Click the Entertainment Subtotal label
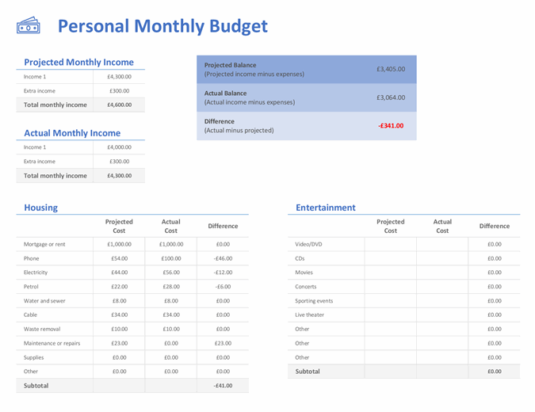This screenshot has height=412, width=535. (308, 371)
